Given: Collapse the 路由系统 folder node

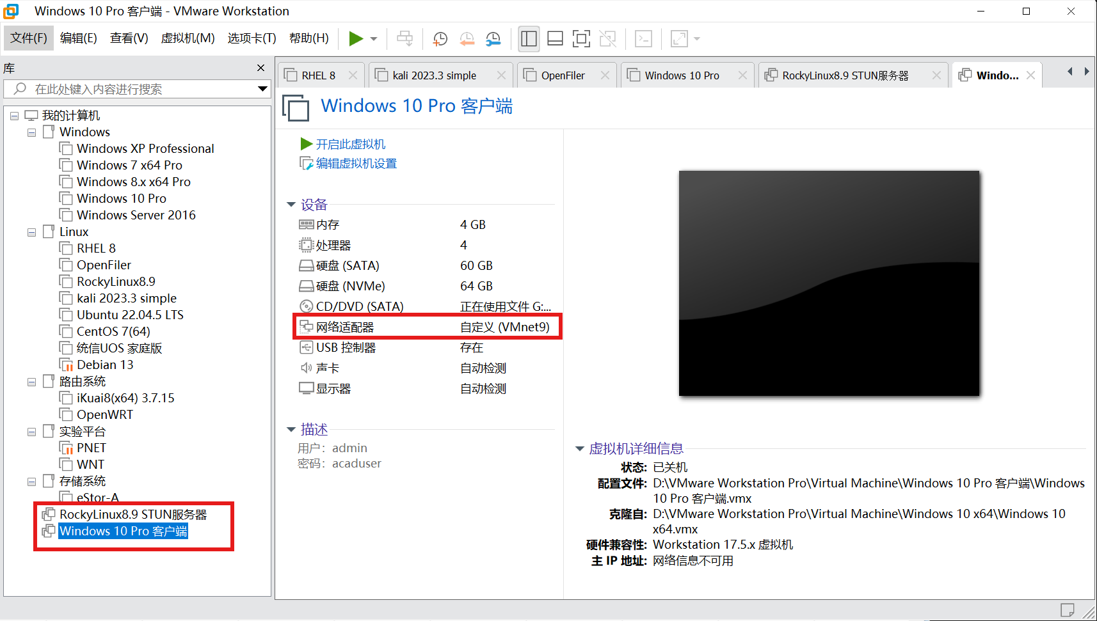Looking at the screenshot, I should [31, 382].
